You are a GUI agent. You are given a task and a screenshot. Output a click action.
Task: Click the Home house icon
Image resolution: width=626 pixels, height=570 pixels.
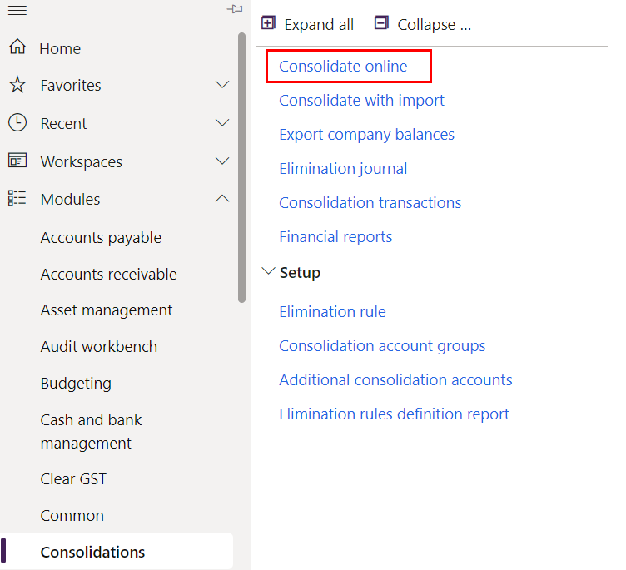17,47
